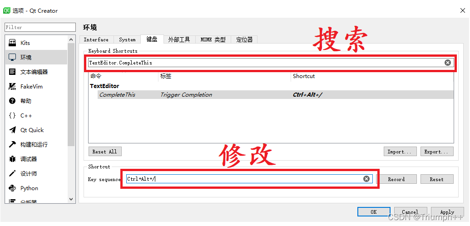Click the Apply button

pyautogui.click(x=447, y=212)
